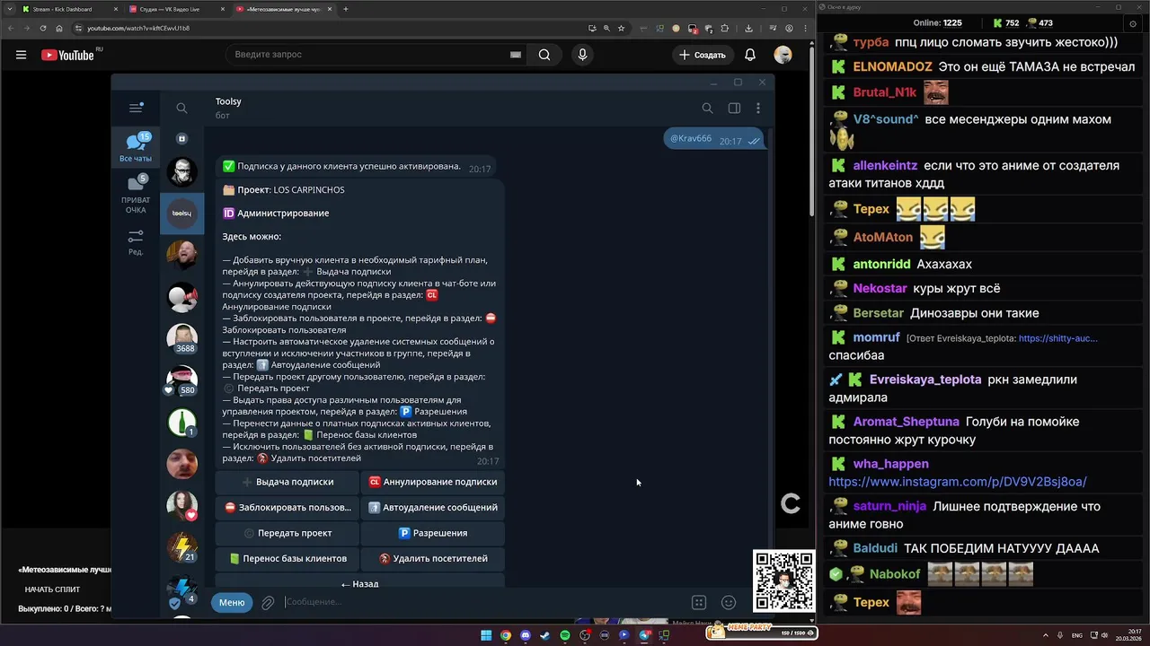Open Discord from the taskbar

[x=526, y=635]
